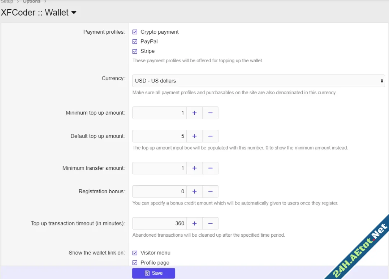This screenshot has height=279, width=389.
Task: Increase the Minimum top up amount
Action: tap(194, 113)
